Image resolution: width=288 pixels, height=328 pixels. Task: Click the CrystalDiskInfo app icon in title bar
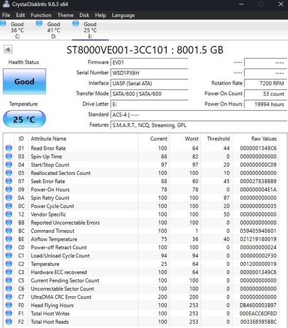pyautogui.click(x=6, y=4)
